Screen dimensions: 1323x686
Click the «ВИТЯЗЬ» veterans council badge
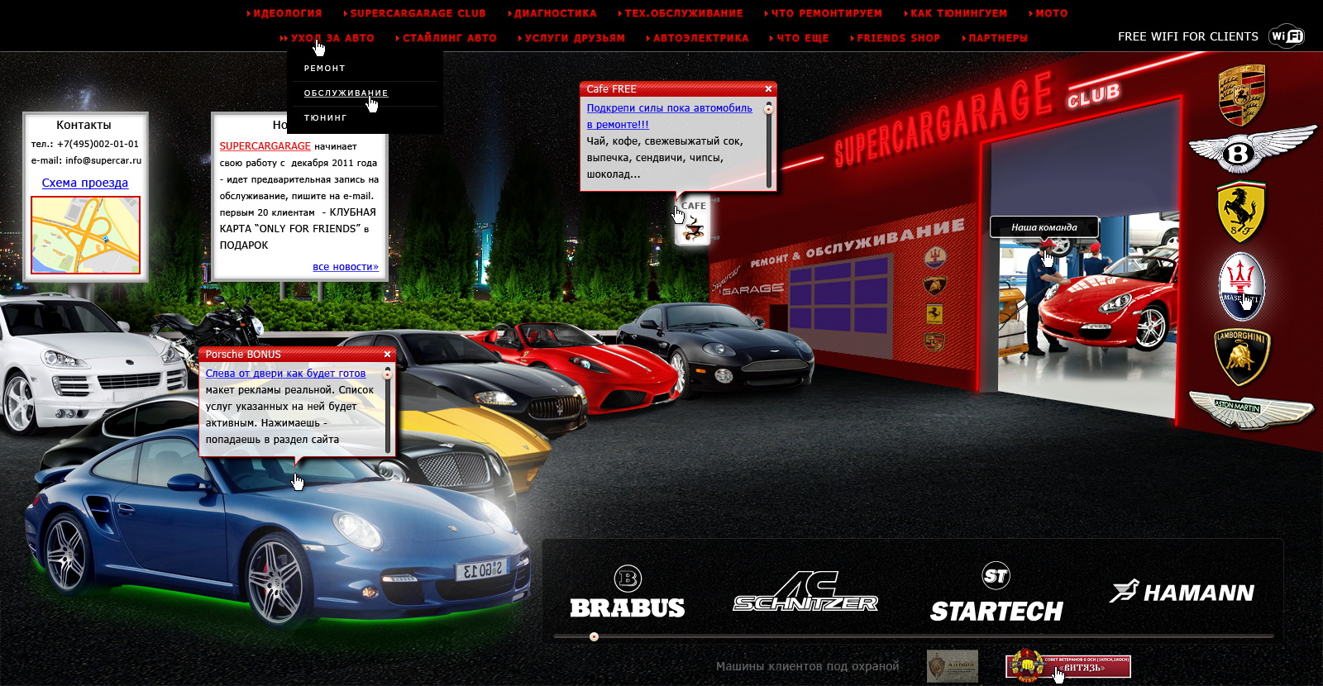coord(1067,665)
